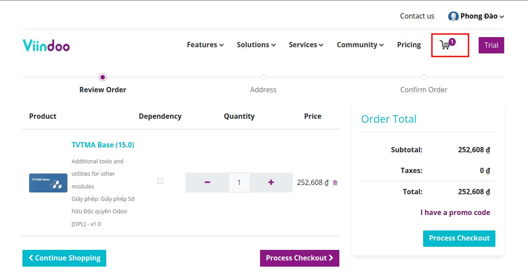Expand the Community menu
Image resolution: width=528 pixels, height=279 pixels.
click(x=360, y=45)
